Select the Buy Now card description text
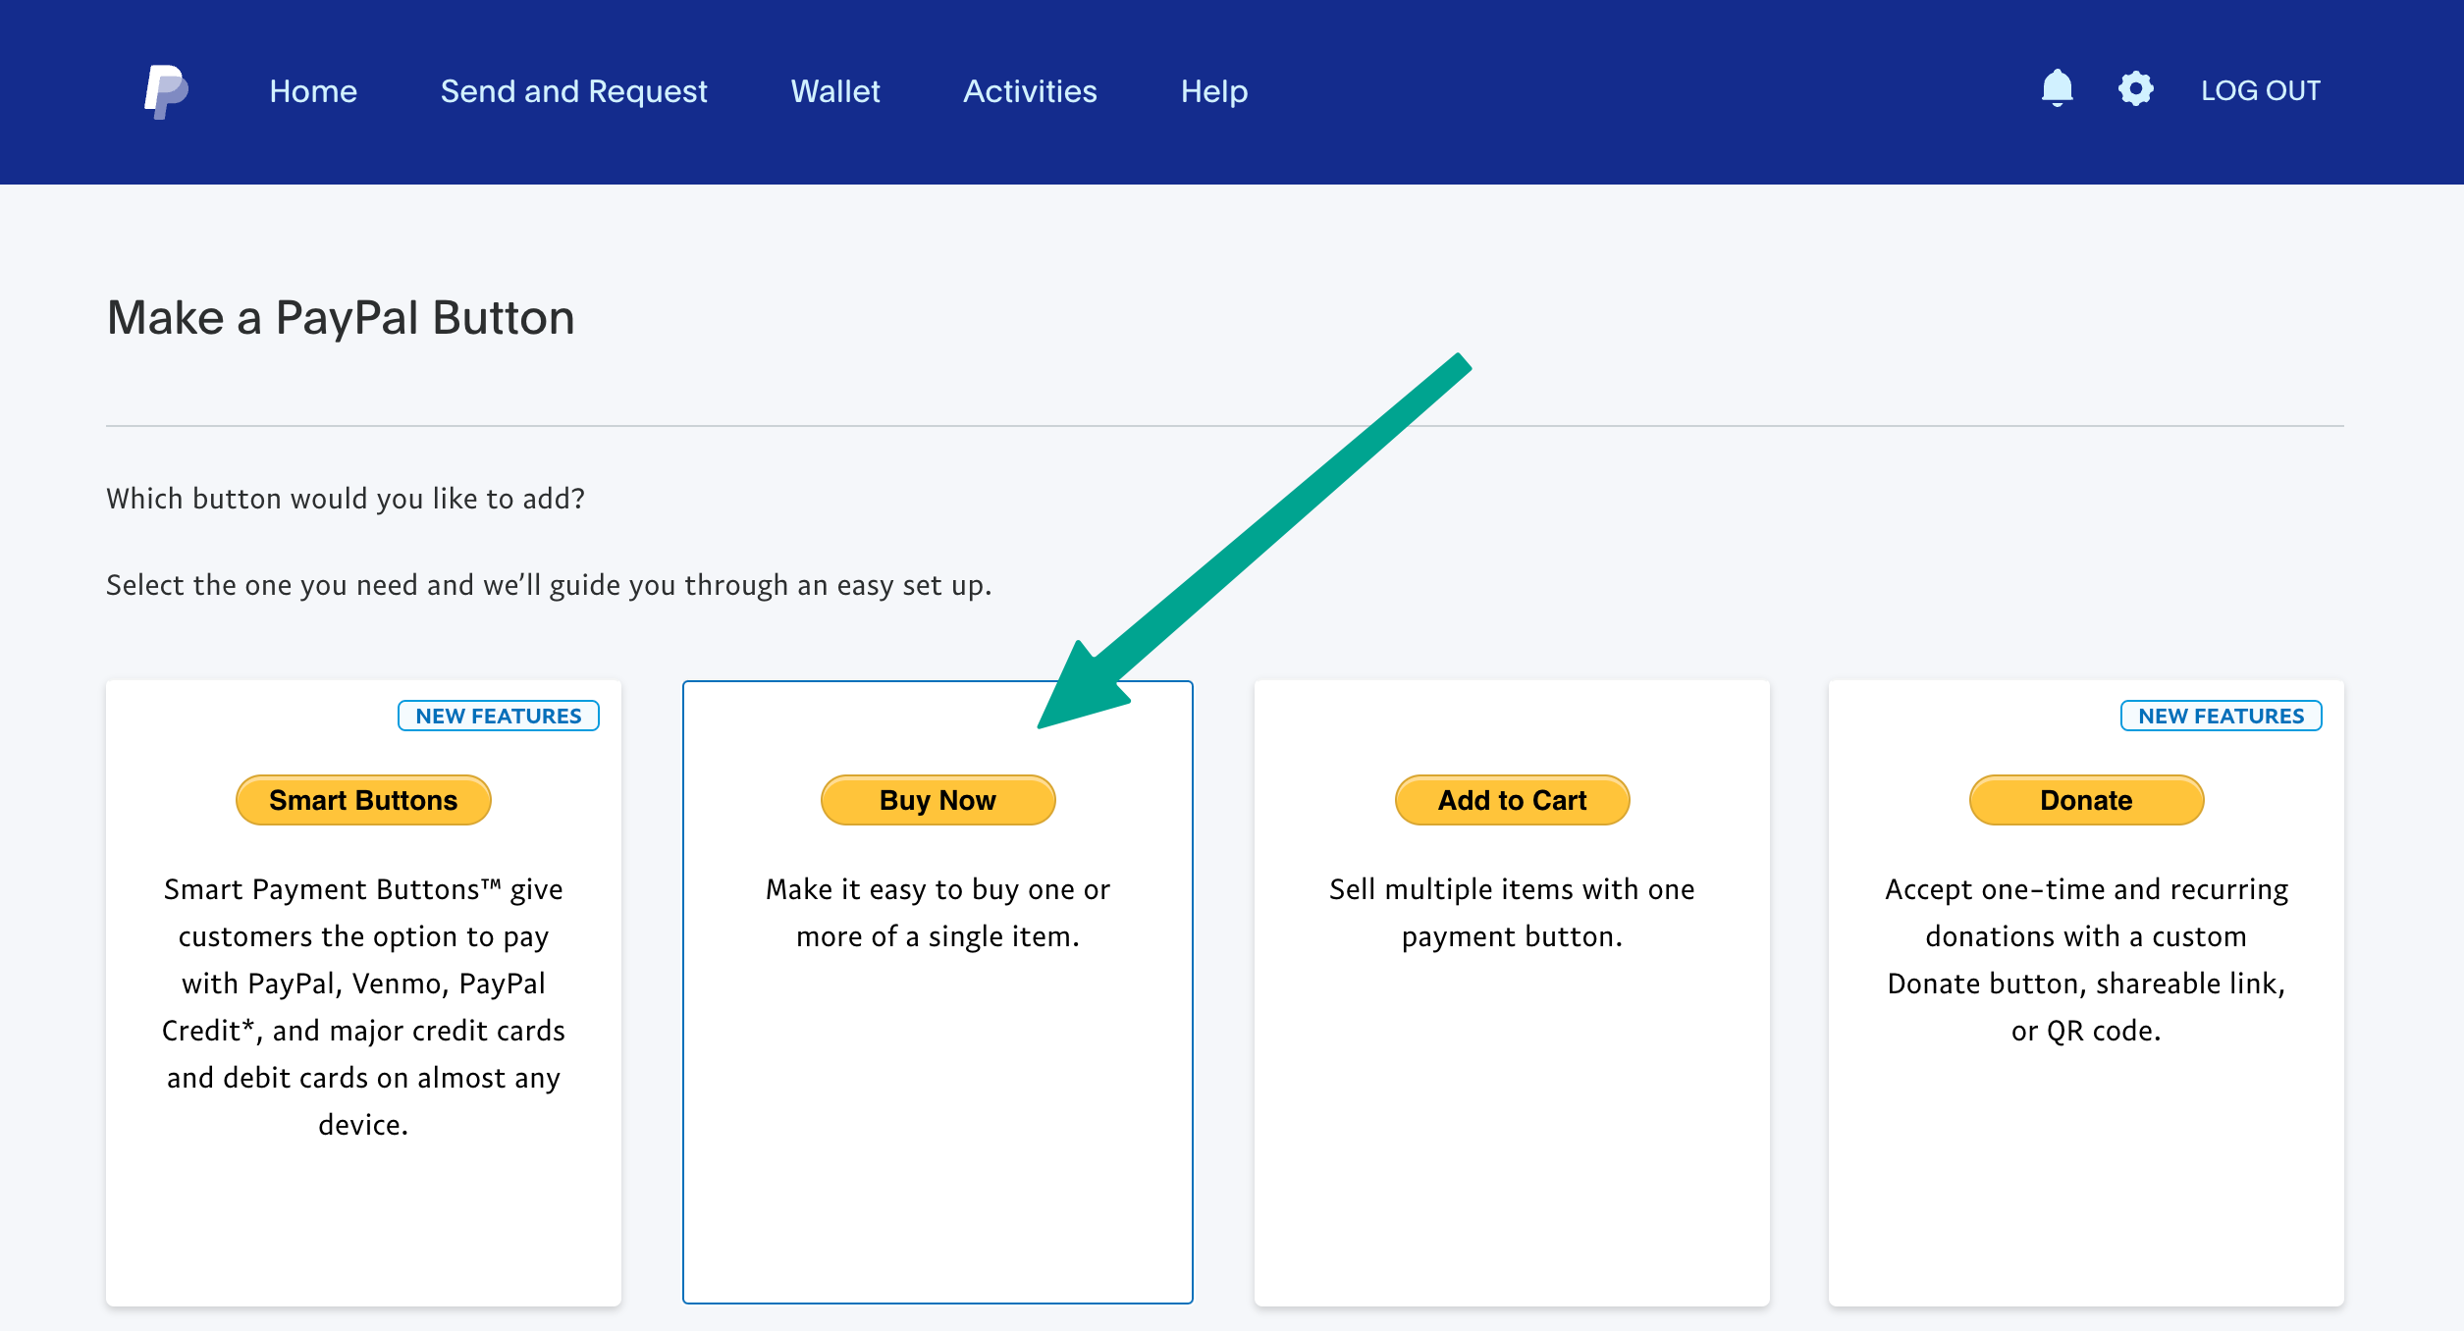The width and height of the screenshot is (2464, 1331). pyautogui.click(x=937, y=913)
